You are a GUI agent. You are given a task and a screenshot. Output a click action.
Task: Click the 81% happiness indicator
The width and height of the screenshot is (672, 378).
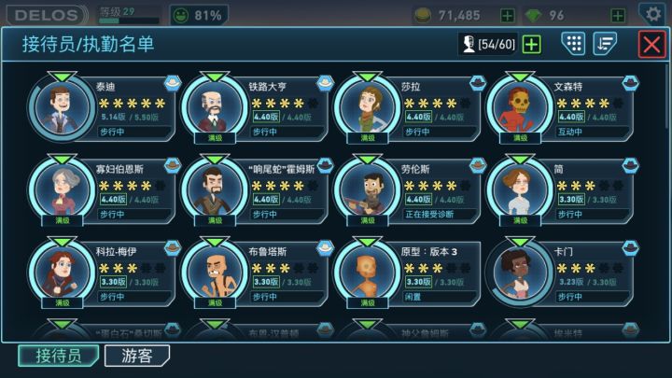point(199,16)
